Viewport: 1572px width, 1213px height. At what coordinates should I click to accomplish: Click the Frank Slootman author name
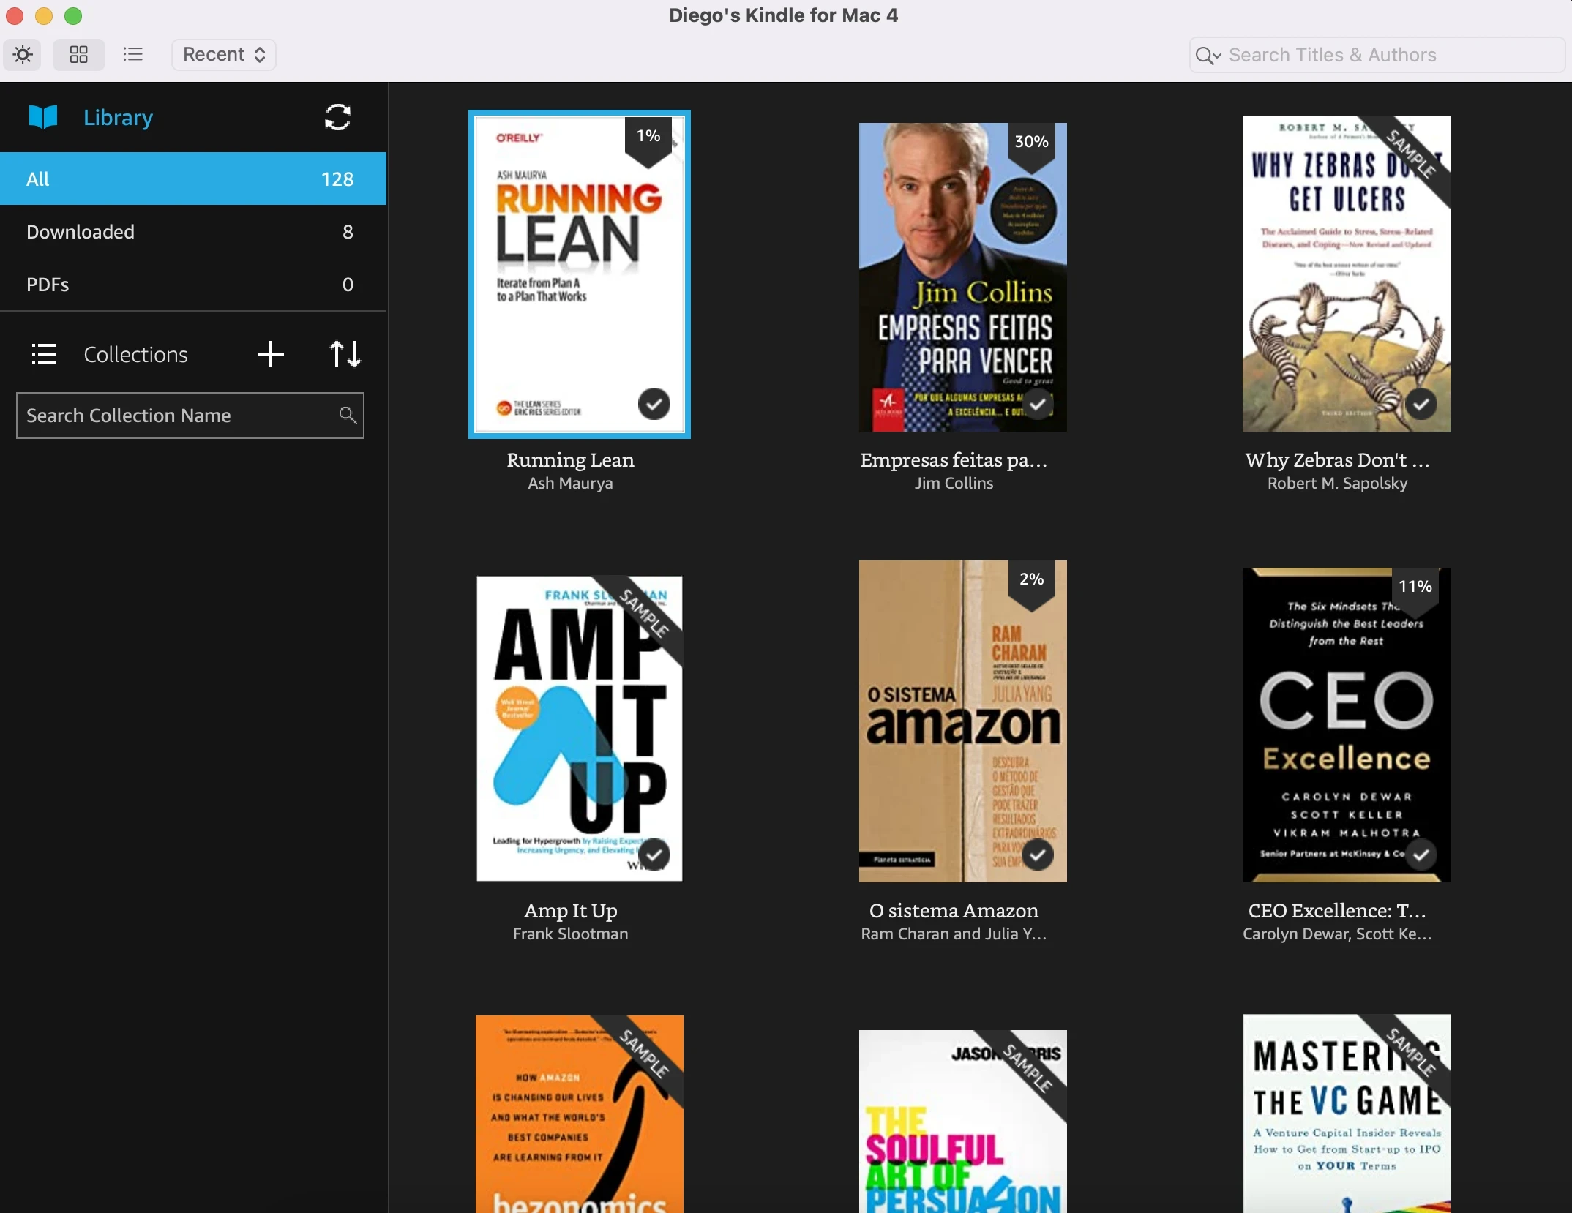coord(571,934)
